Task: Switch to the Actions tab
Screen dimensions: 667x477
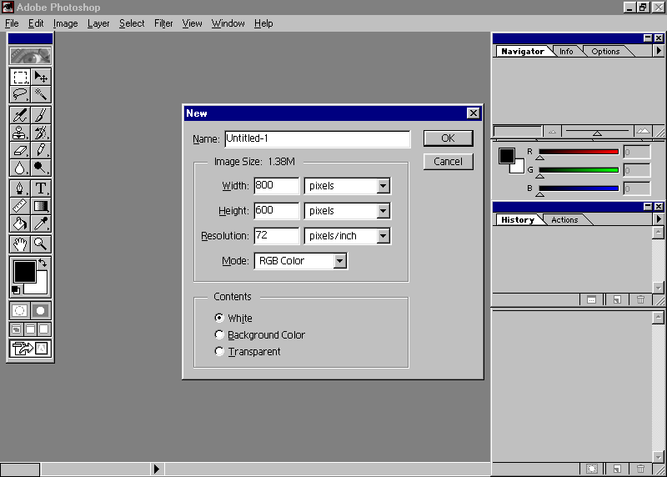Action: click(x=564, y=219)
